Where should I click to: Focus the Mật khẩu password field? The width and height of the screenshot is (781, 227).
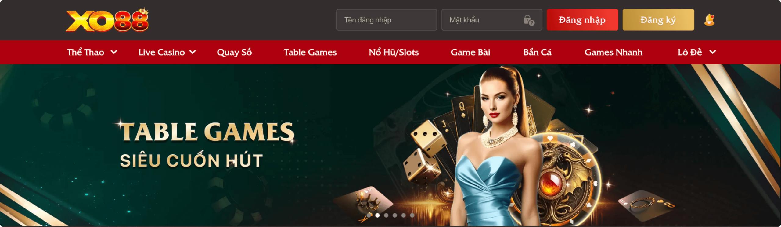click(492, 20)
